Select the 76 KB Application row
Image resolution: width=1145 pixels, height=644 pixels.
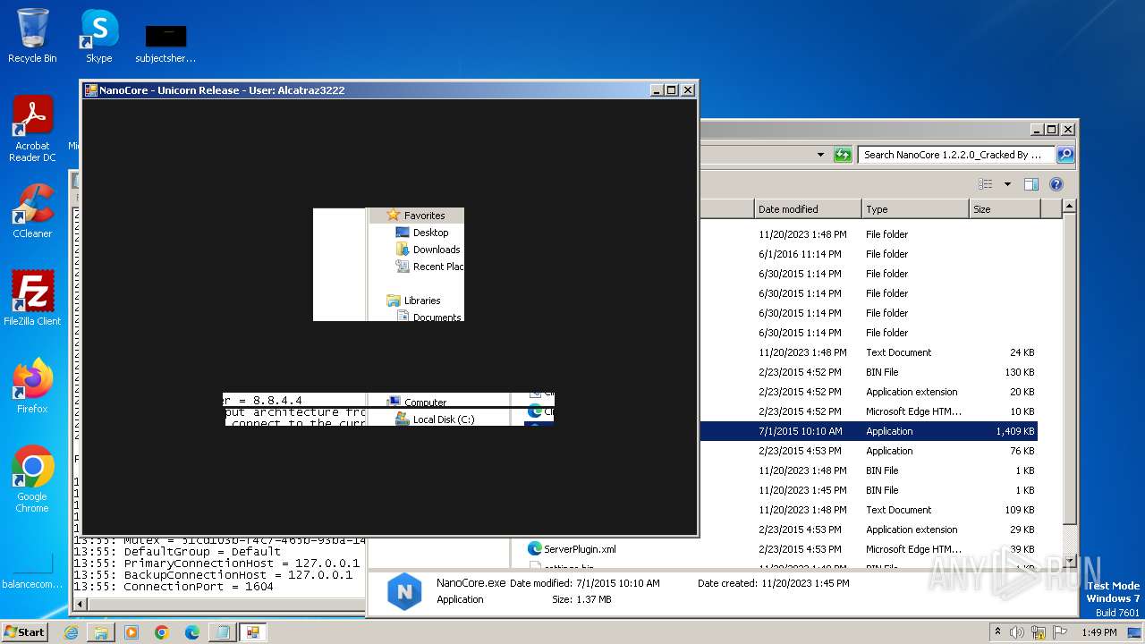coord(869,451)
